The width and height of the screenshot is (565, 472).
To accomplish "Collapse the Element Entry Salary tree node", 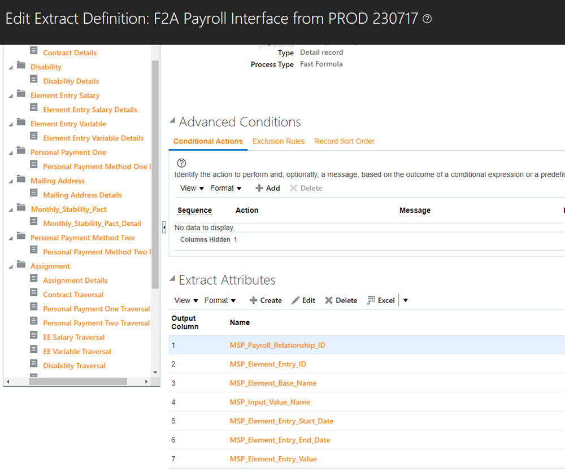I will coord(11,96).
